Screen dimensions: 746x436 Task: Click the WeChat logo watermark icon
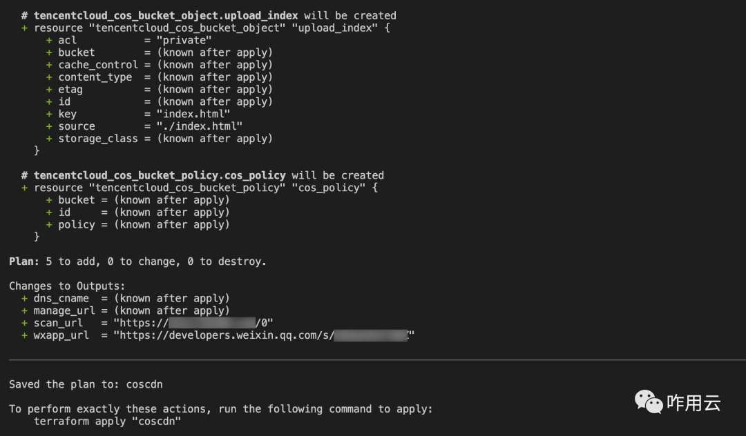pyautogui.click(x=649, y=402)
